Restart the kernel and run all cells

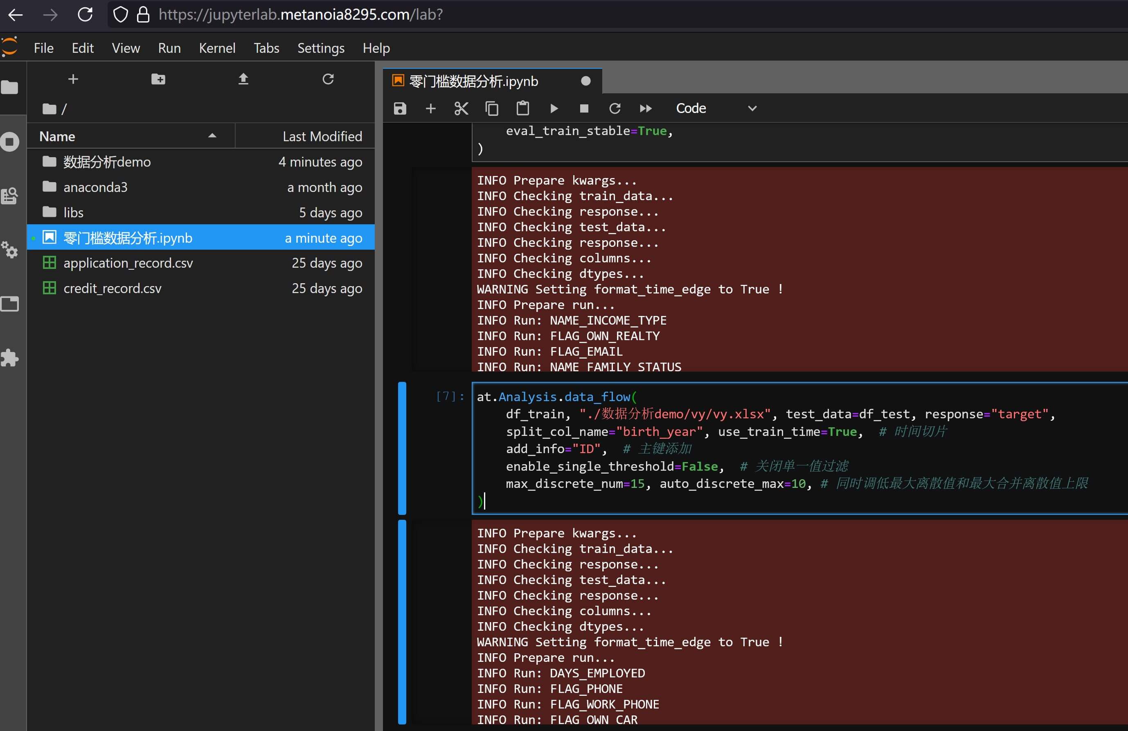pos(646,108)
